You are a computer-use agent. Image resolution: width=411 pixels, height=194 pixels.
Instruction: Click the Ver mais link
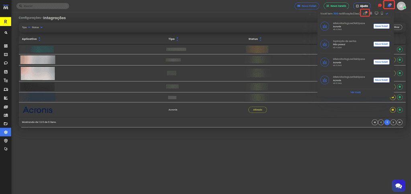(356, 92)
